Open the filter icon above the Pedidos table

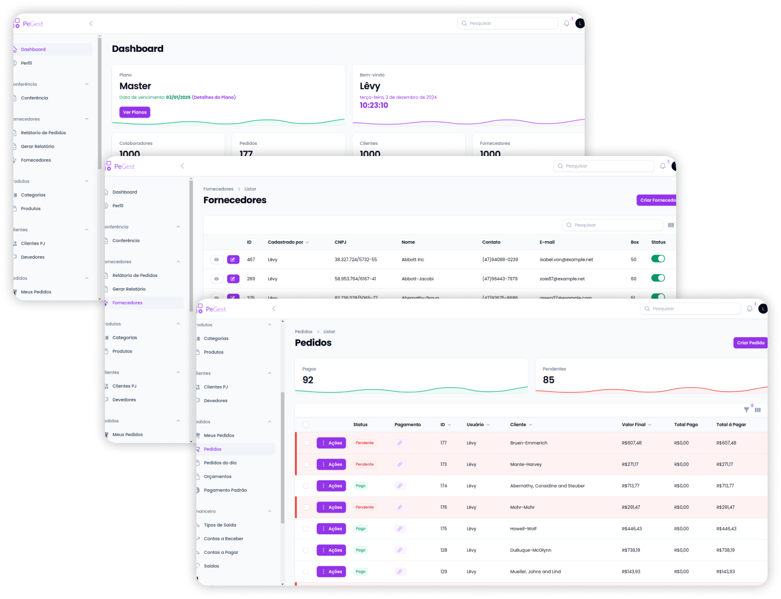pyautogui.click(x=746, y=410)
